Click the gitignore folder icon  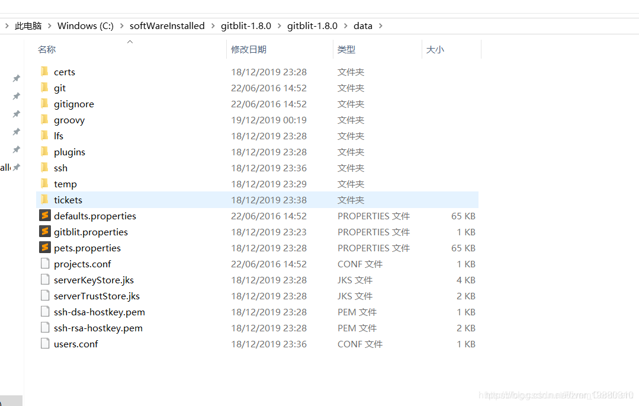click(x=45, y=104)
